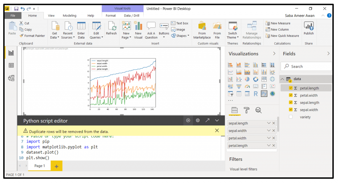This screenshot has height=183, width=338.
Task: Open Python script options gear
Action: (x=198, y=121)
